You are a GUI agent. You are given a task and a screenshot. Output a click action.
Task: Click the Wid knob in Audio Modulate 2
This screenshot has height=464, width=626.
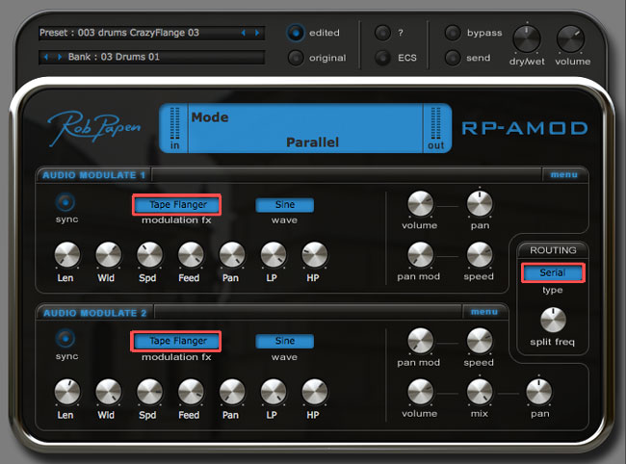tap(108, 392)
